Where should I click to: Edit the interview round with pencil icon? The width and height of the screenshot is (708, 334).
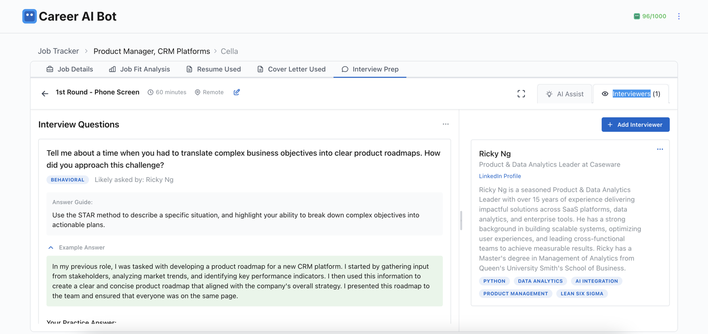pos(237,92)
